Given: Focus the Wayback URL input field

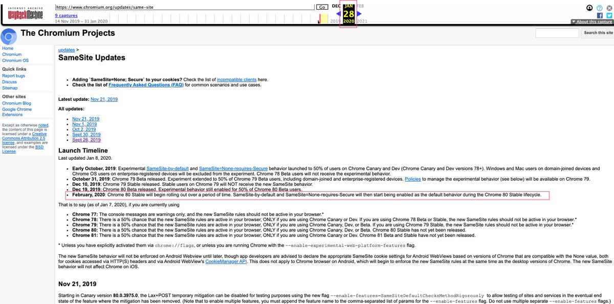Looking at the screenshot, I should 184,7.
